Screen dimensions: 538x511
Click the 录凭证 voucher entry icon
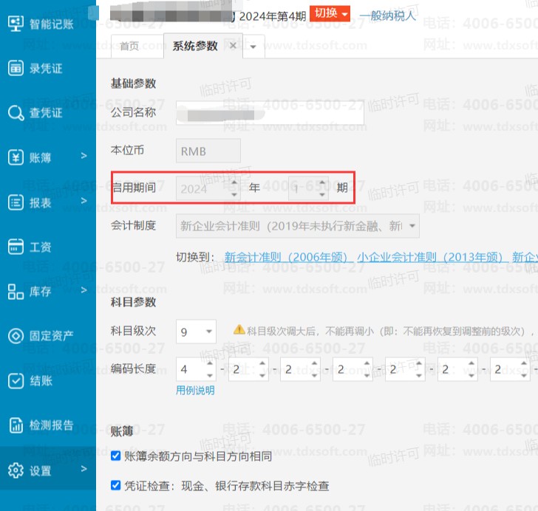16,68
